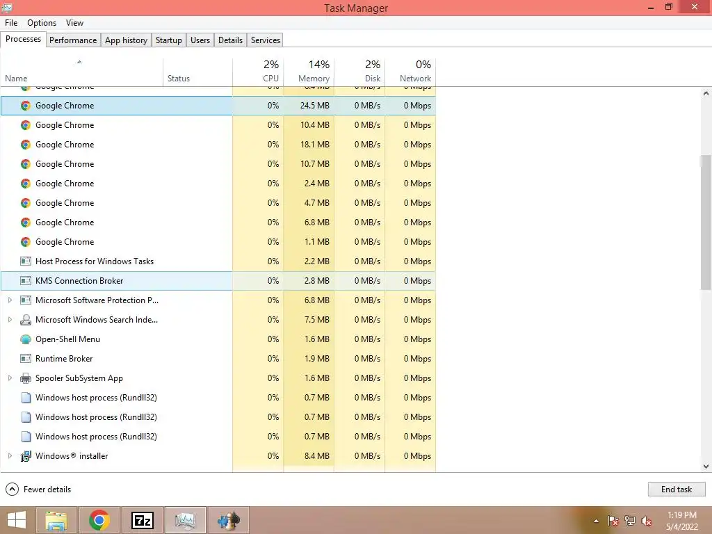Click Chrome icon of the 2.4 MB process

tap(26, 184)
